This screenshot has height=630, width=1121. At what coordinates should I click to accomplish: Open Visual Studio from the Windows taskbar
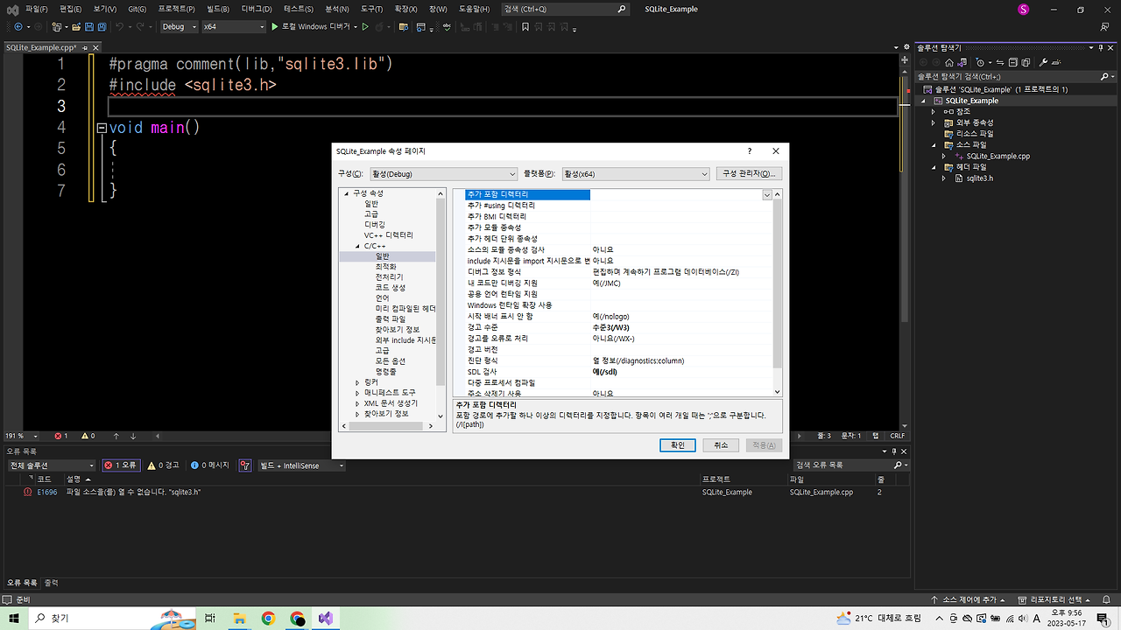coord(326,619)
